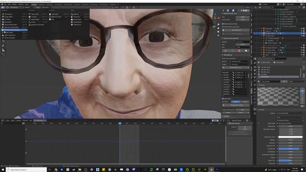
Task: Click the Address input field
Action: pyautogui.click(x=242, y=42)
